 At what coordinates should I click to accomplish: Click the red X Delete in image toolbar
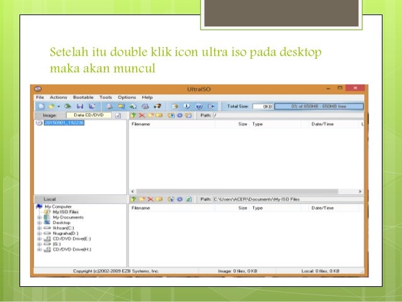click(x=142, y=115)
